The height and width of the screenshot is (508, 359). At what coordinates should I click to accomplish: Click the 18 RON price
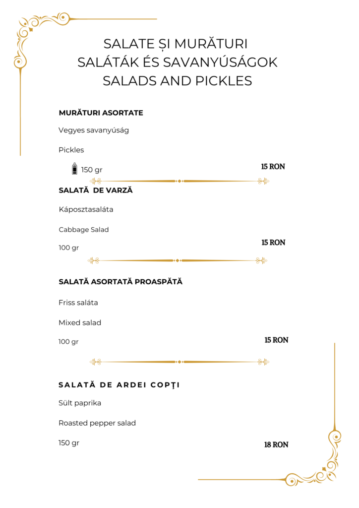click(x=276, y=445)
